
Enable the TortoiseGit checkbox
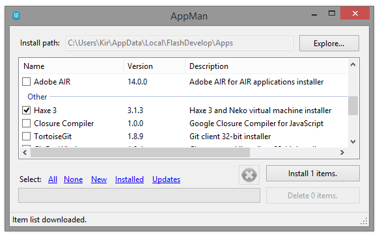click(x=26, y=137)
